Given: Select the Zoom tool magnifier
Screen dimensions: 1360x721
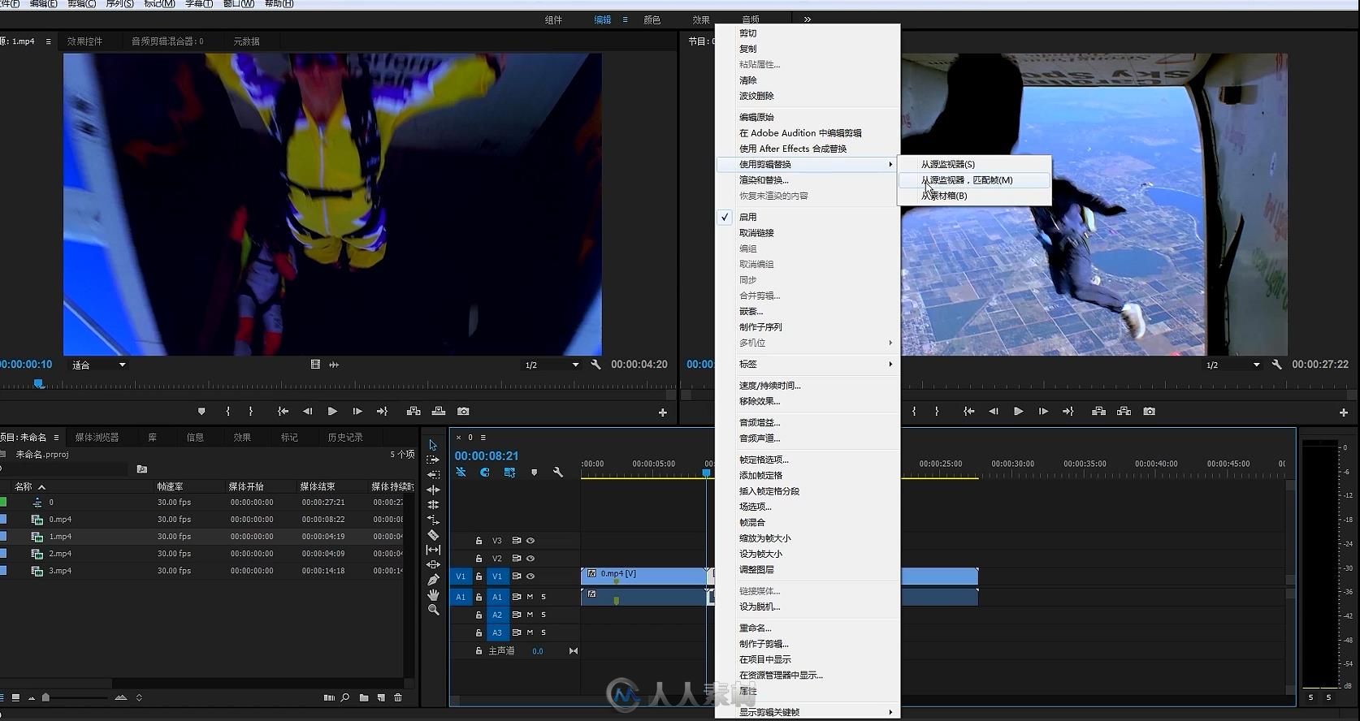Looking at the screenshot, I should click(x=433, y=610).
